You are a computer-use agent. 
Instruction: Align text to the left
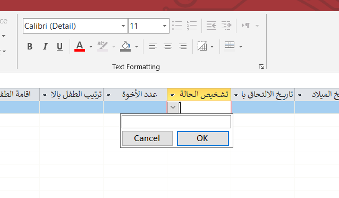[x=153, y=46]
